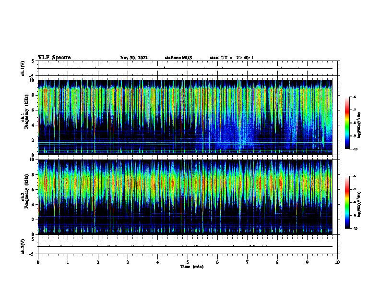Click time axis tick label "8" at bottom
380x294 pixels.
[277, 262]
